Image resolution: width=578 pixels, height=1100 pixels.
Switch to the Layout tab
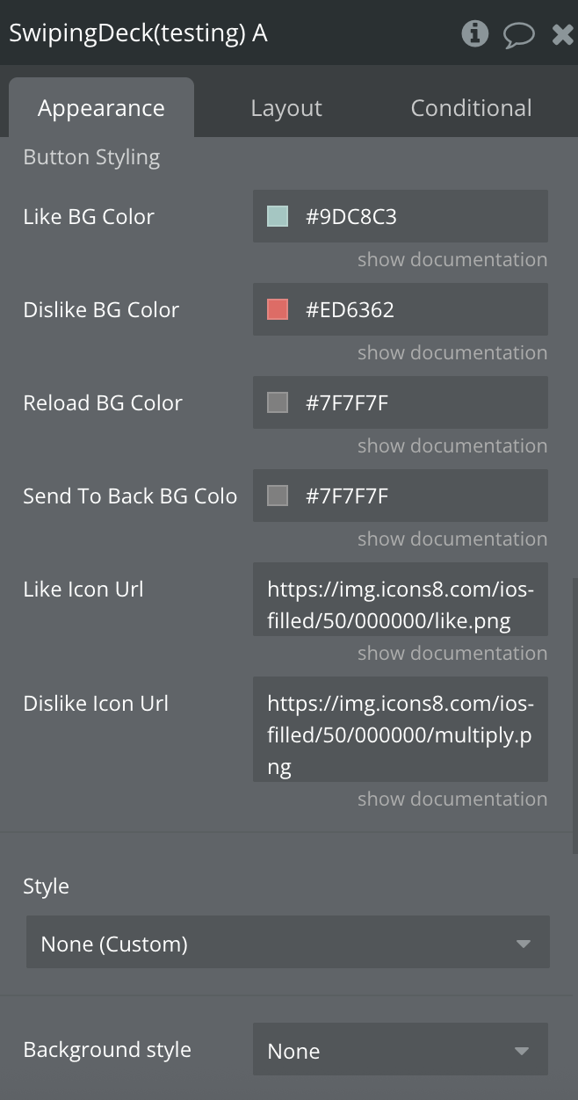coord(286,108)
